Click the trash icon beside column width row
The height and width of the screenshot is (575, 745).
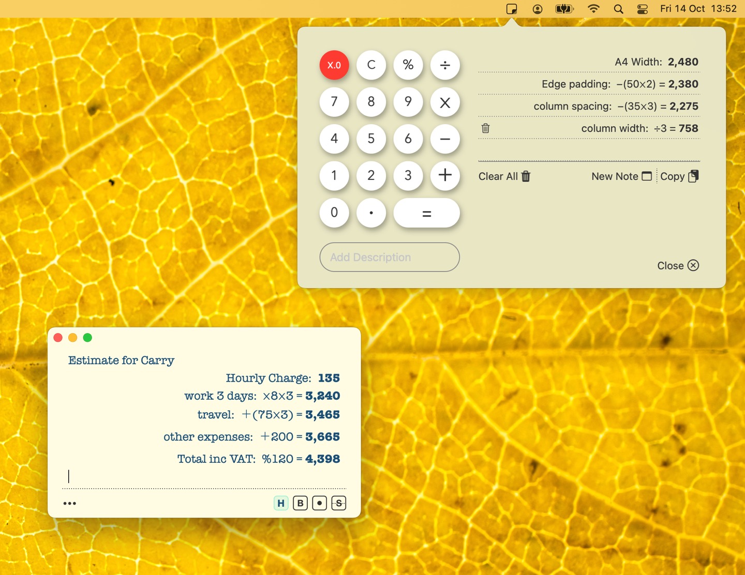click(x=485, y=128)
